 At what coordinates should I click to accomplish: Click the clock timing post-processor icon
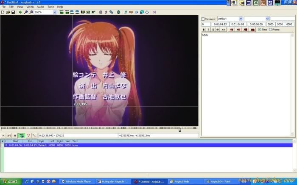[147, 12]
